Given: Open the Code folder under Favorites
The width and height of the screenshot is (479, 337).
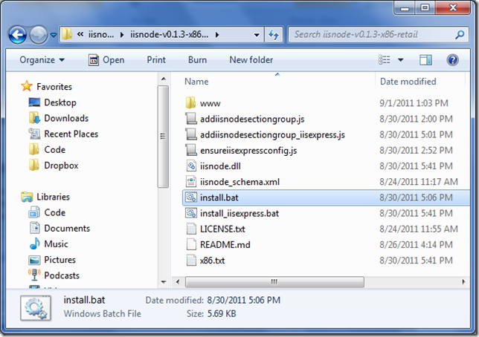Looking at the screenshot, I should coord(55,150).
